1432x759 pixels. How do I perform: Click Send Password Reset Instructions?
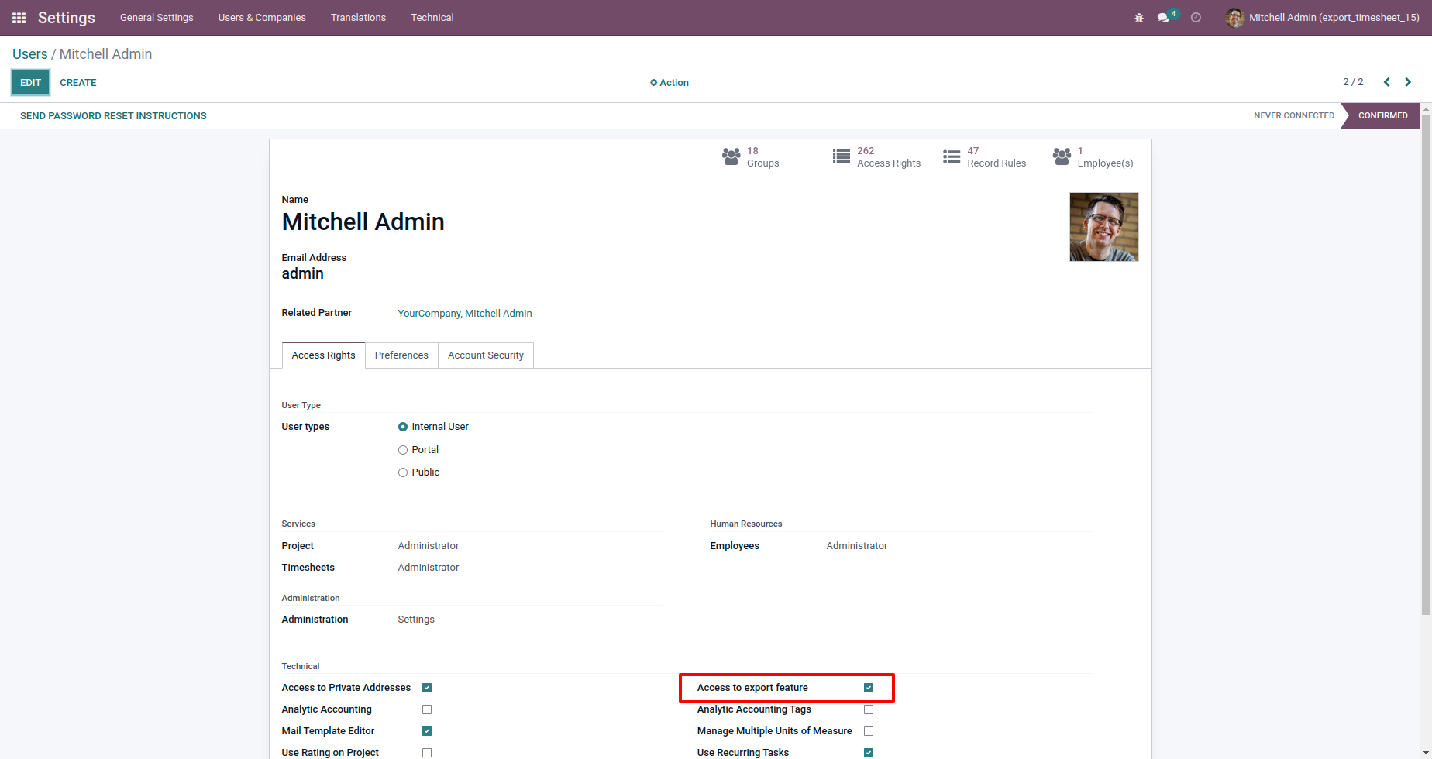pos(113,116)
